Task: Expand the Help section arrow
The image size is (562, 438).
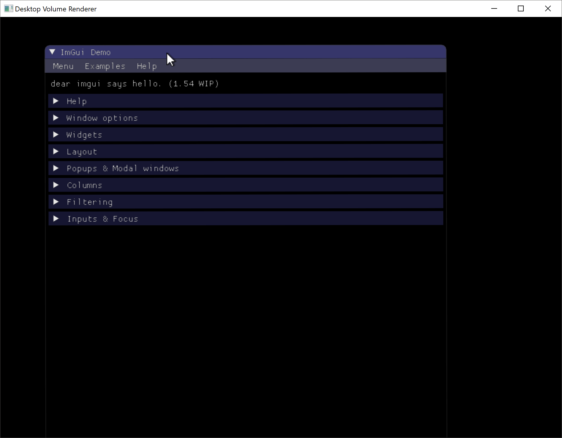Action: coord(55,101)
